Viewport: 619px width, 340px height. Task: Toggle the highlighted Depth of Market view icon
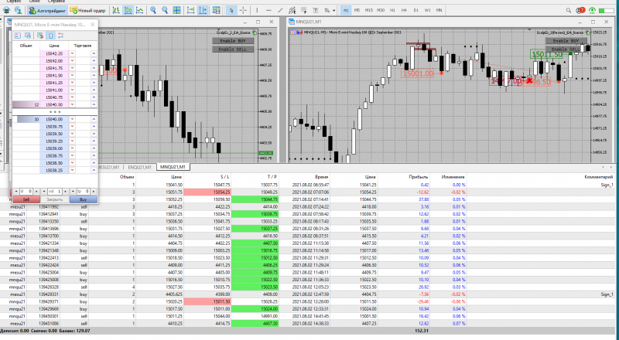[50, 36]
